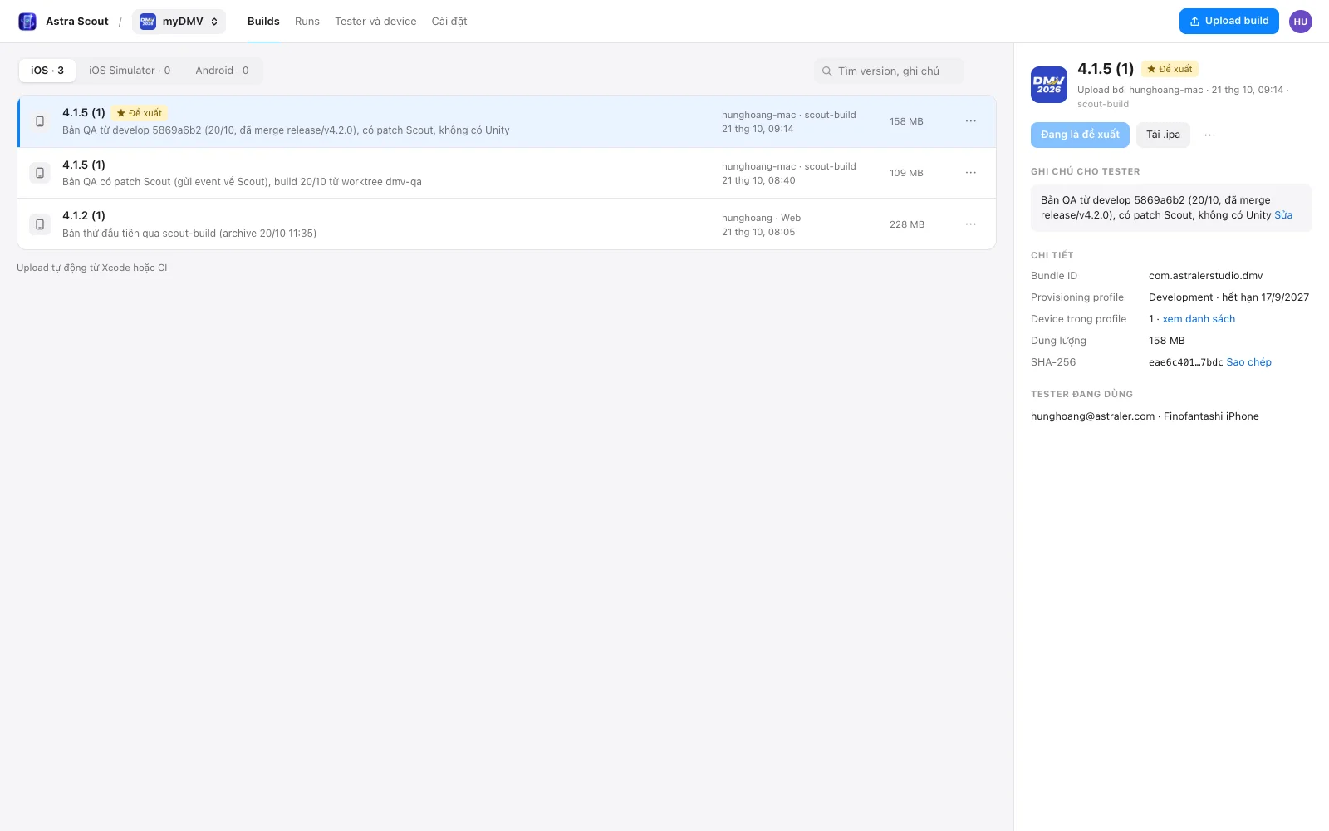Click the 4.1.5 (1) detail panel title
The width and height of the screenshot is (1329, 831).
pyautogui.click(x=1106, y=69)
